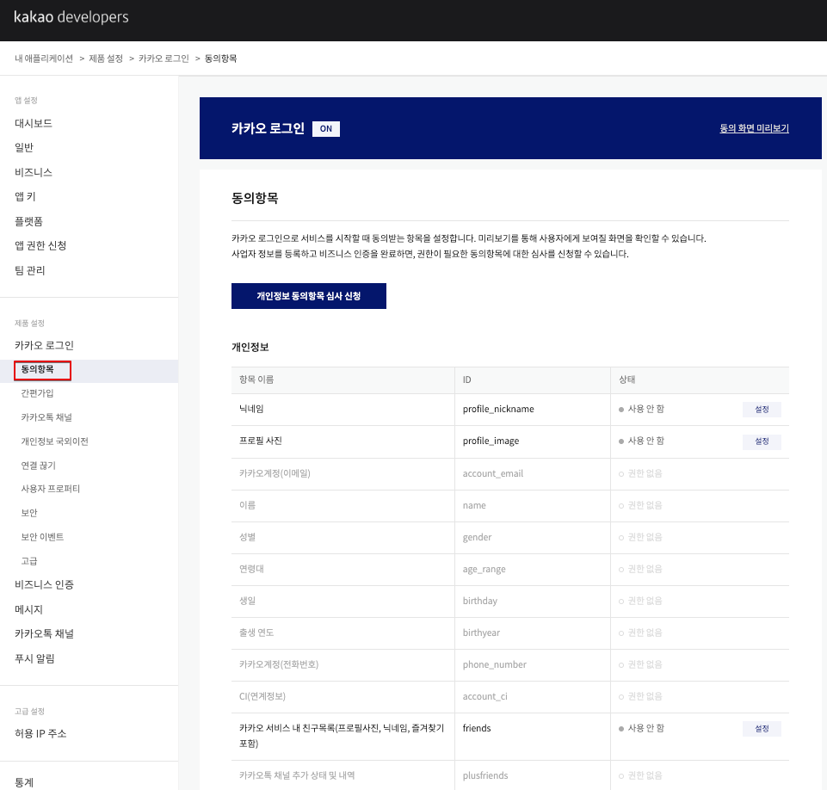
Task: Click 설정 for 프로필 사진 row
Action: pyautogui.click(x=762, y=441)
